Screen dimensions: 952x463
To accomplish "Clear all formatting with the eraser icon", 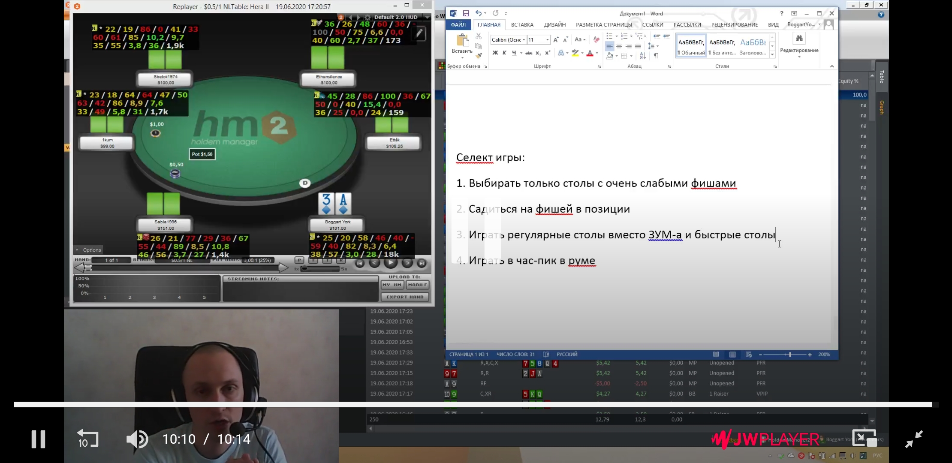I will [x=596, y=40].
